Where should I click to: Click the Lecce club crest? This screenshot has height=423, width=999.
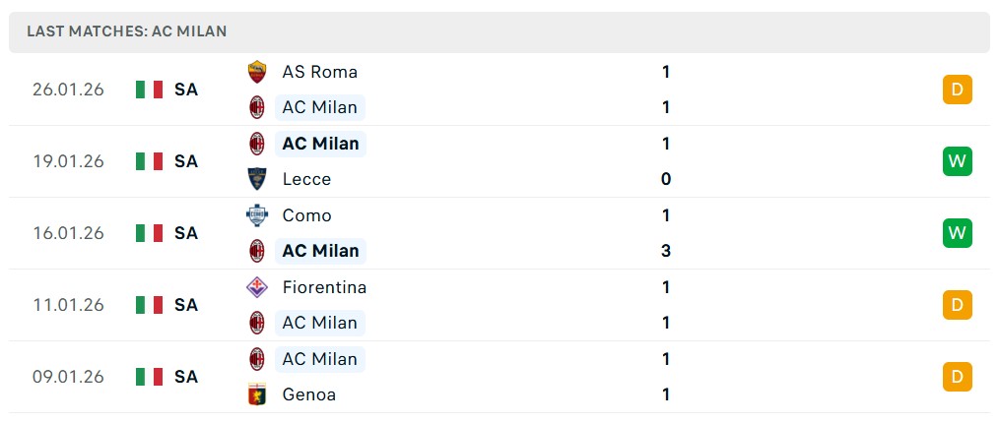257,179
